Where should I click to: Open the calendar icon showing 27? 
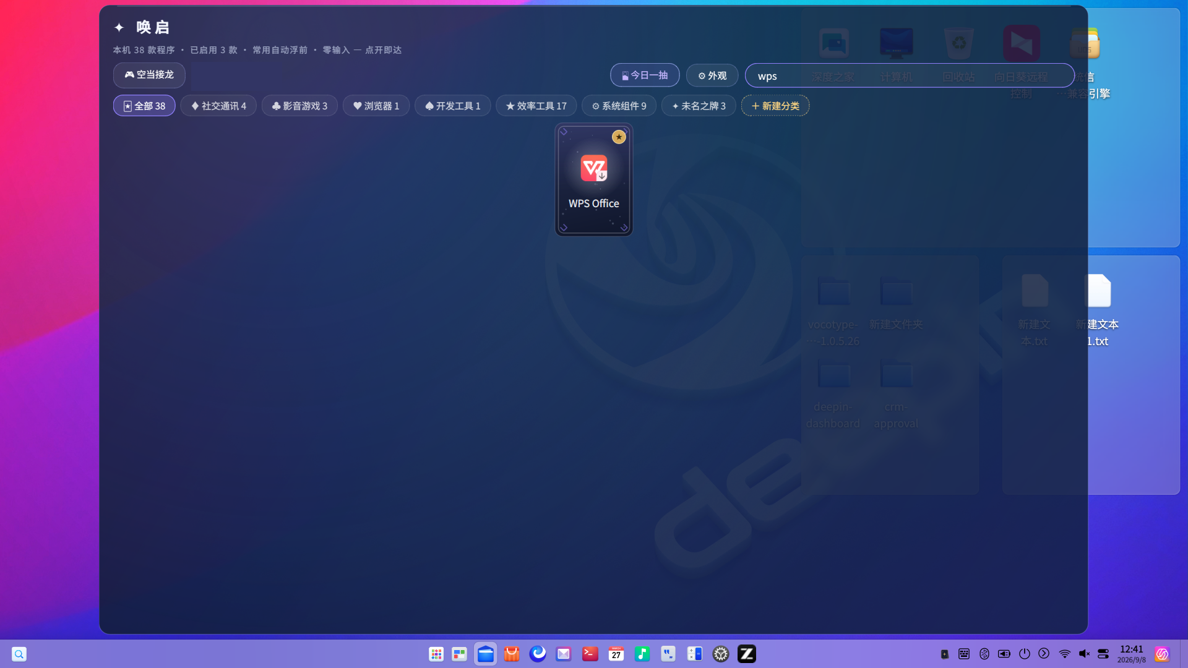click(616, 654)
